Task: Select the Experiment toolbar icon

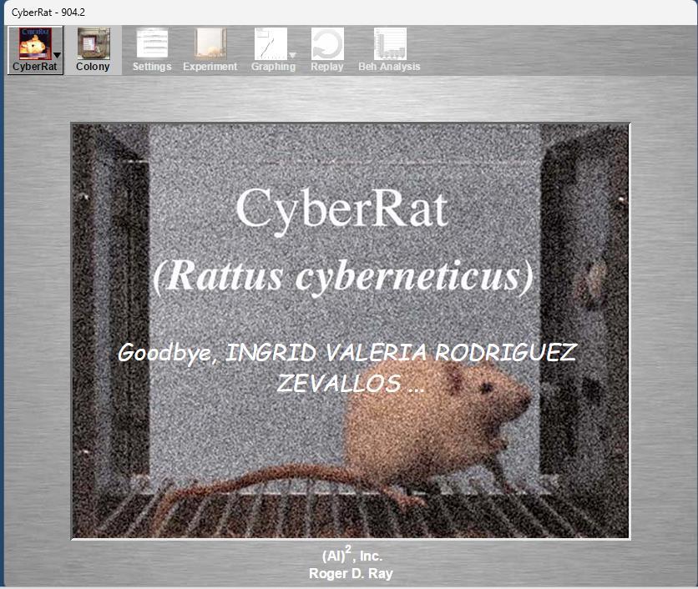Action: pos(210,43)
